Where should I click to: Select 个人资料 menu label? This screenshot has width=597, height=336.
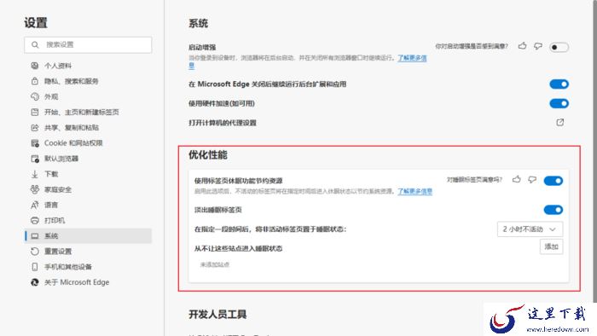(58, 66)
